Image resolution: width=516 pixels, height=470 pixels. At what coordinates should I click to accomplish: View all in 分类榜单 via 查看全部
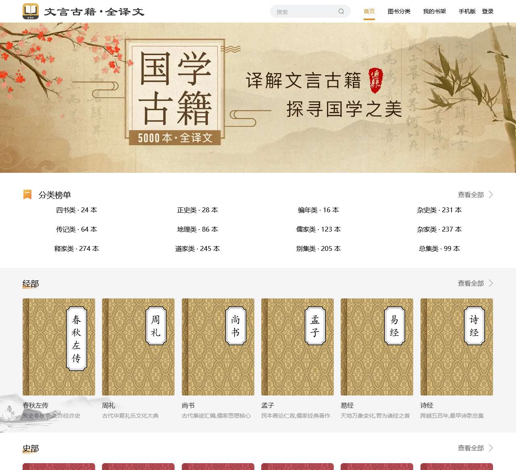click(x=471, y=195)
